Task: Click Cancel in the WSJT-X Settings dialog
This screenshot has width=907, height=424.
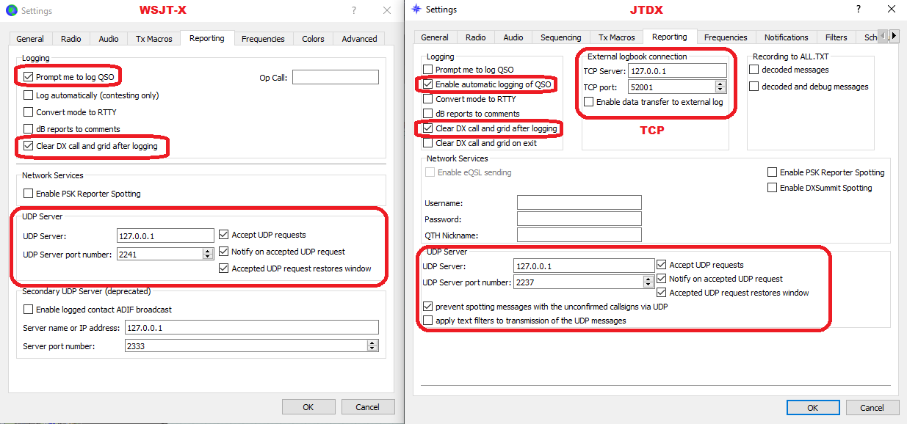Action: pos(367,406)
